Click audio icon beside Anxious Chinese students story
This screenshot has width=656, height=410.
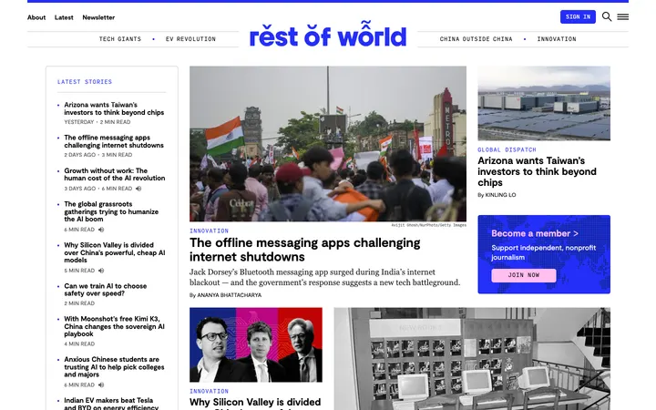(x=101, y=384)
